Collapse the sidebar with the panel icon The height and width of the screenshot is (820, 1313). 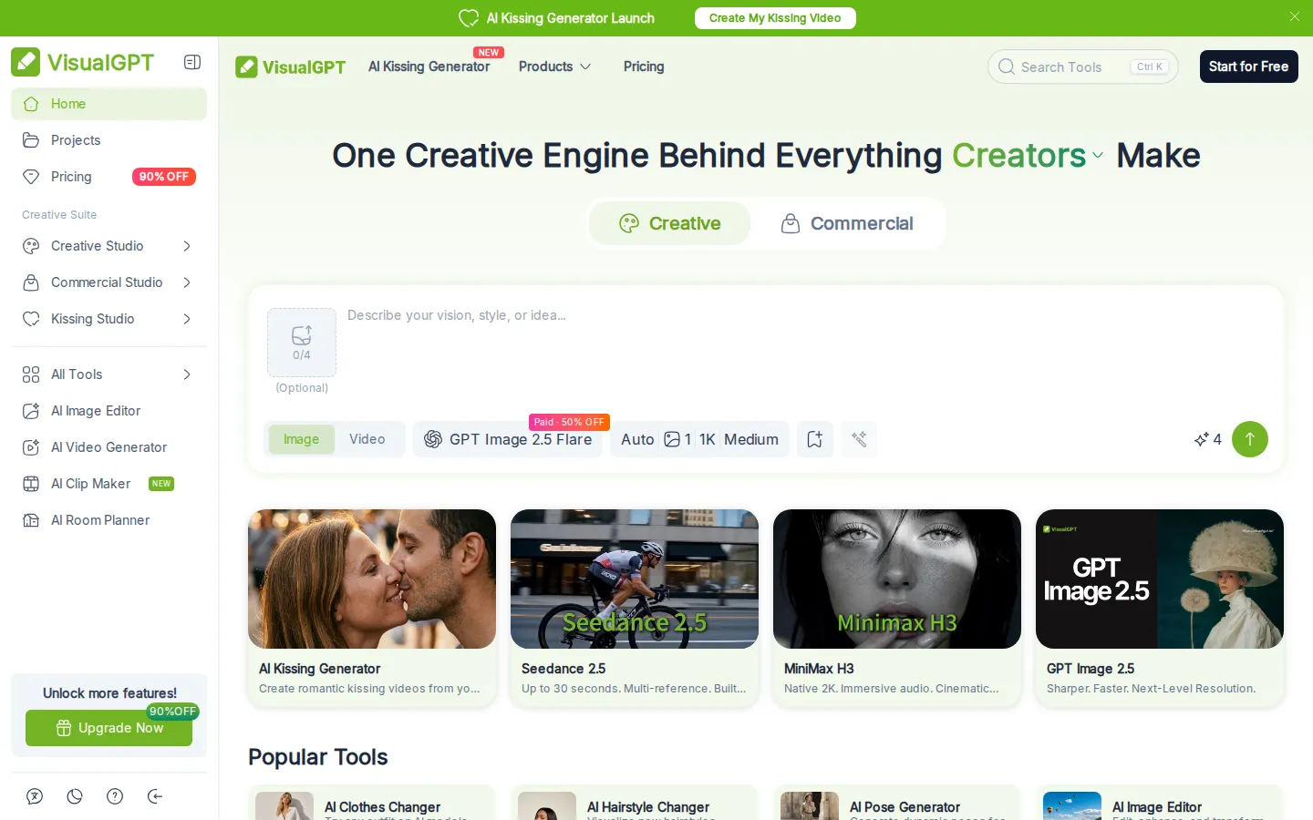[192, 62]
